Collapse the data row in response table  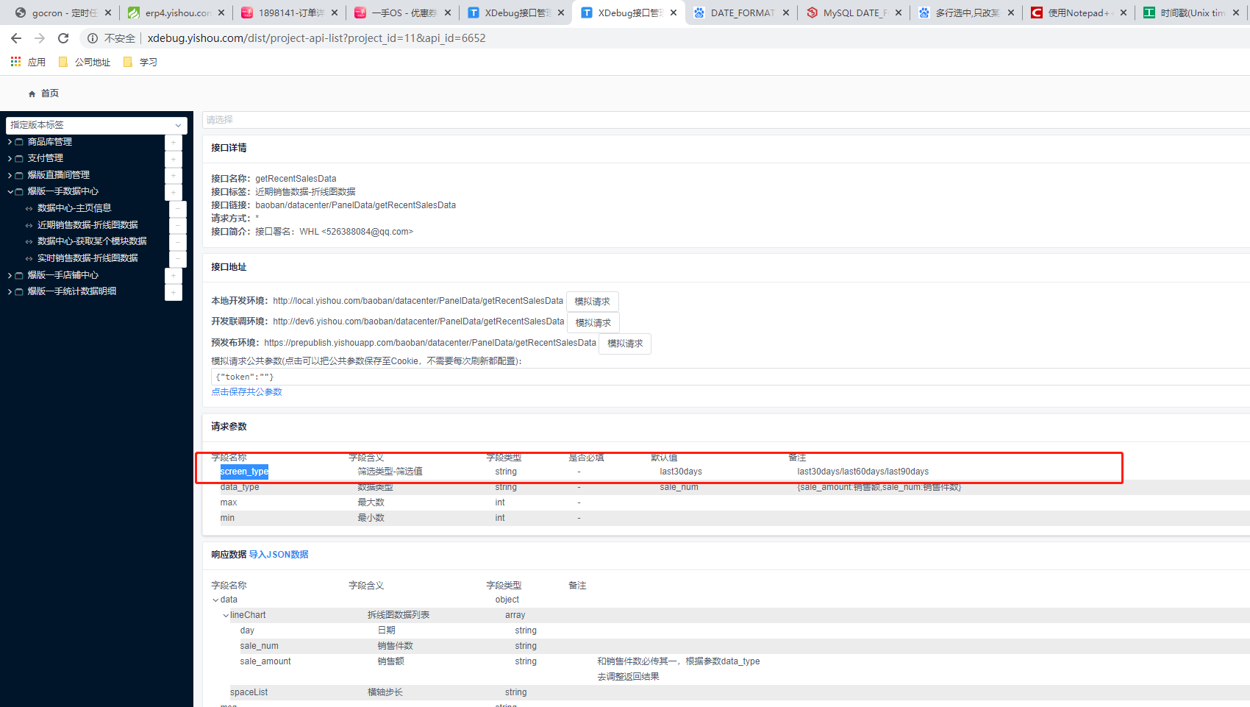[215, 600]
